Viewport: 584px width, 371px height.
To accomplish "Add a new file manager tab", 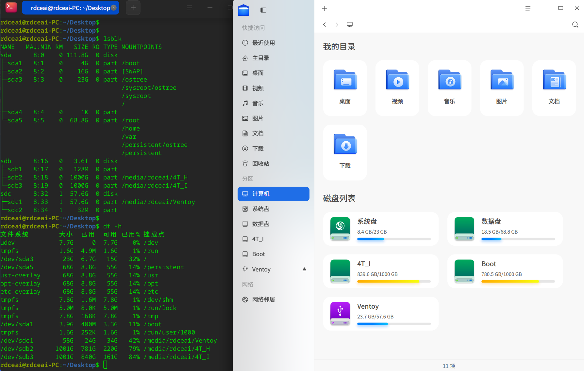I will pyautogui.click(x=325, y=8).
